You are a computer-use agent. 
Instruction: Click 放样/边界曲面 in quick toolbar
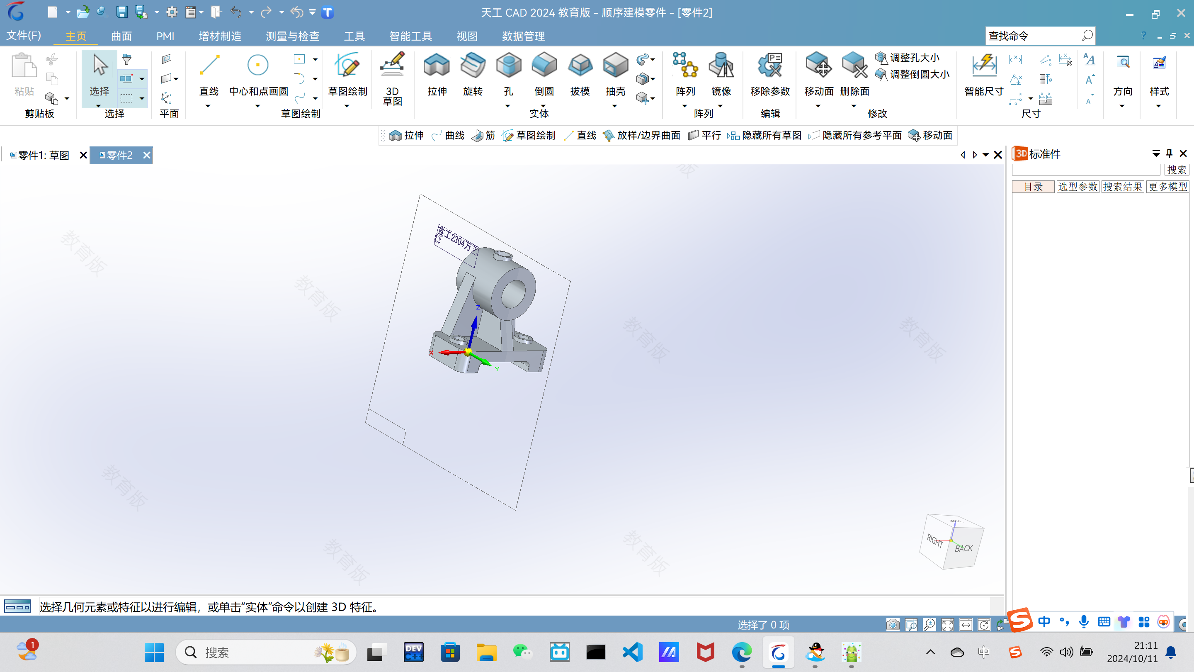tap(641, 135)
